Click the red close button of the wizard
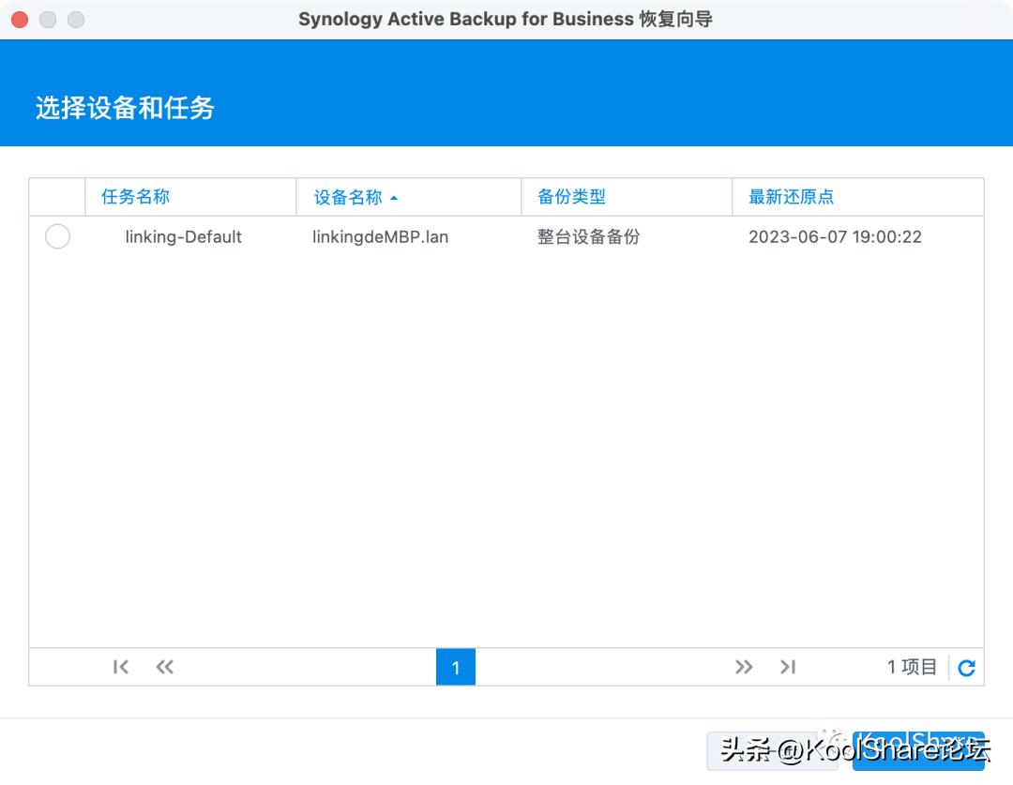Viewport: 1013px width, 785px height. click(x=19, y=18)
